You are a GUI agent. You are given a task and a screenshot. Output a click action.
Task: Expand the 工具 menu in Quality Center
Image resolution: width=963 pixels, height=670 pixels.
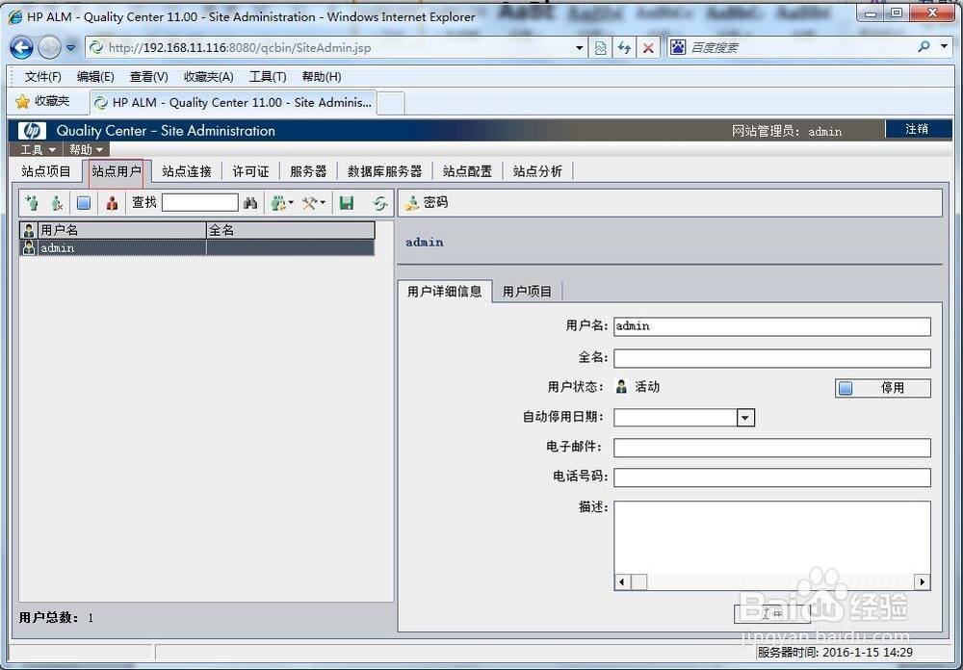[38, 149]
